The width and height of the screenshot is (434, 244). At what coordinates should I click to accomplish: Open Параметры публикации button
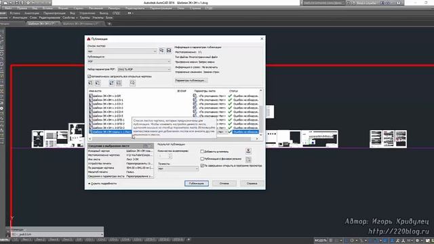(x=191, y=81)
